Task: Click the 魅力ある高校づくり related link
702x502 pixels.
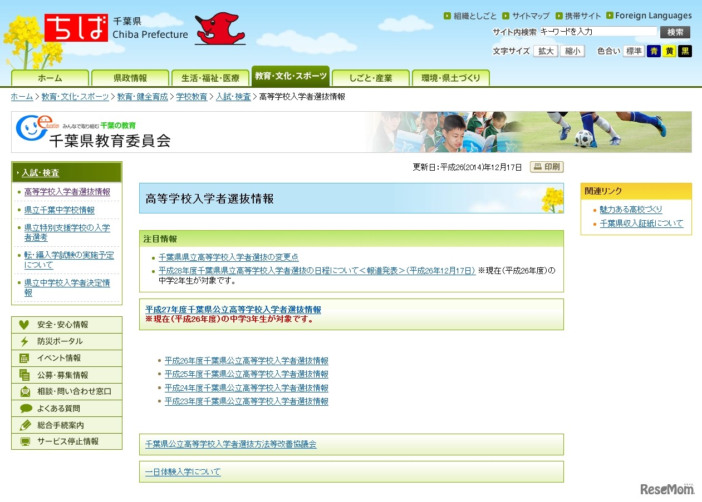Action: [x=630, y=210]
